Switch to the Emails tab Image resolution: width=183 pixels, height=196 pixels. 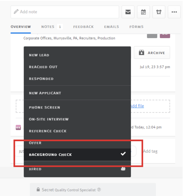click(111, 27)
